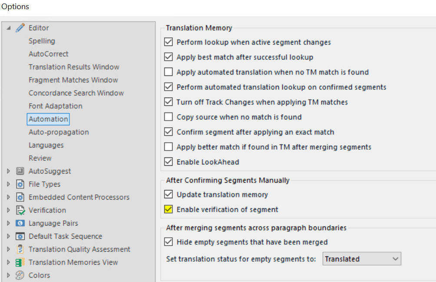Disable the Enable LookAhead checkbox
This screenshot has width=436, height=282.
[x=168, y=162]
